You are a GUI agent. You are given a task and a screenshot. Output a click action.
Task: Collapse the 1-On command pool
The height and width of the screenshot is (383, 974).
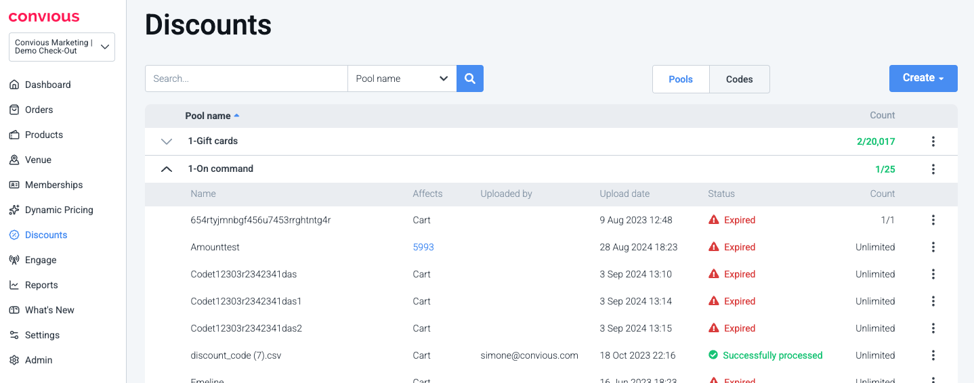[x=167, y=169]
